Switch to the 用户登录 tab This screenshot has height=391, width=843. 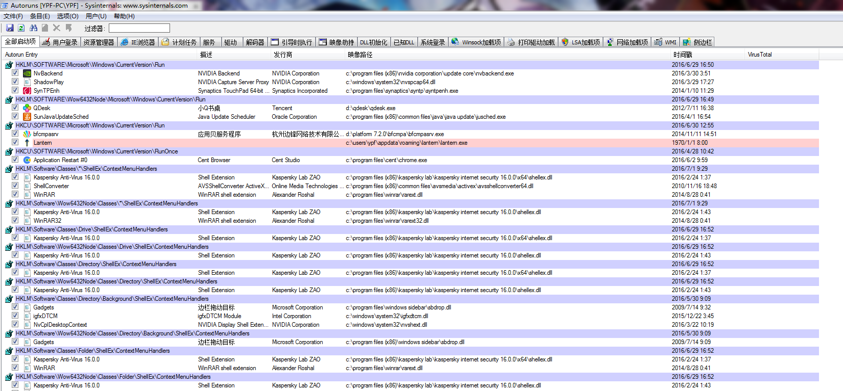pos(60,42)
